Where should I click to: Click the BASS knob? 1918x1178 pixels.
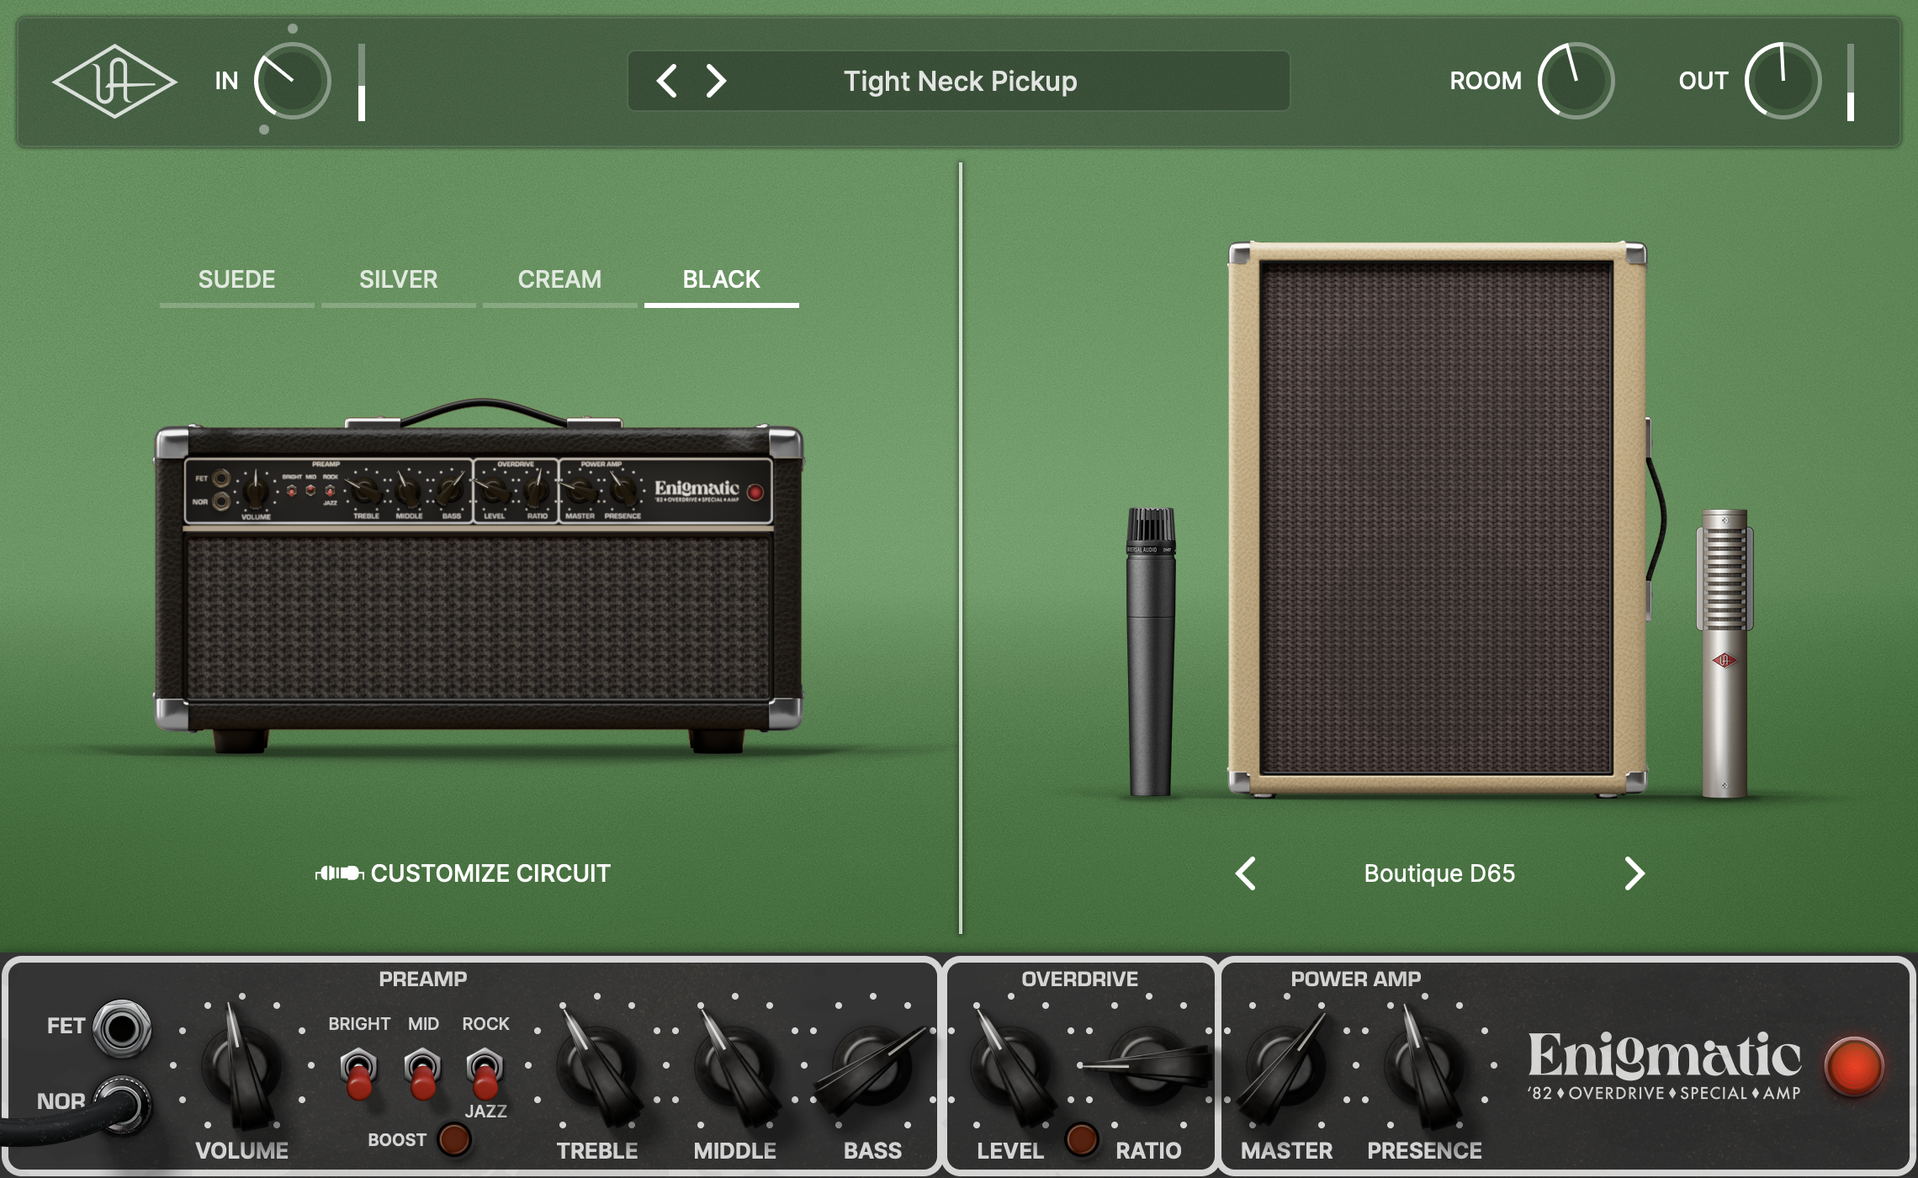tap(872, 1064)
